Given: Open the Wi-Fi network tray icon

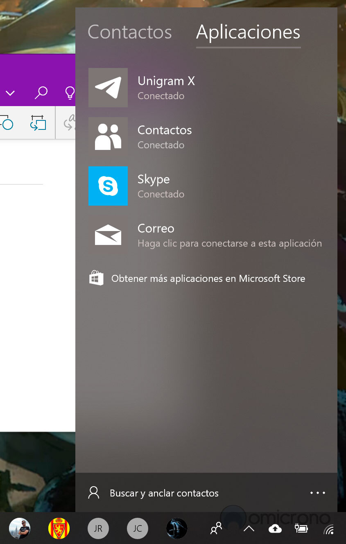Looking at the screenshot, I should coord(329,530).
